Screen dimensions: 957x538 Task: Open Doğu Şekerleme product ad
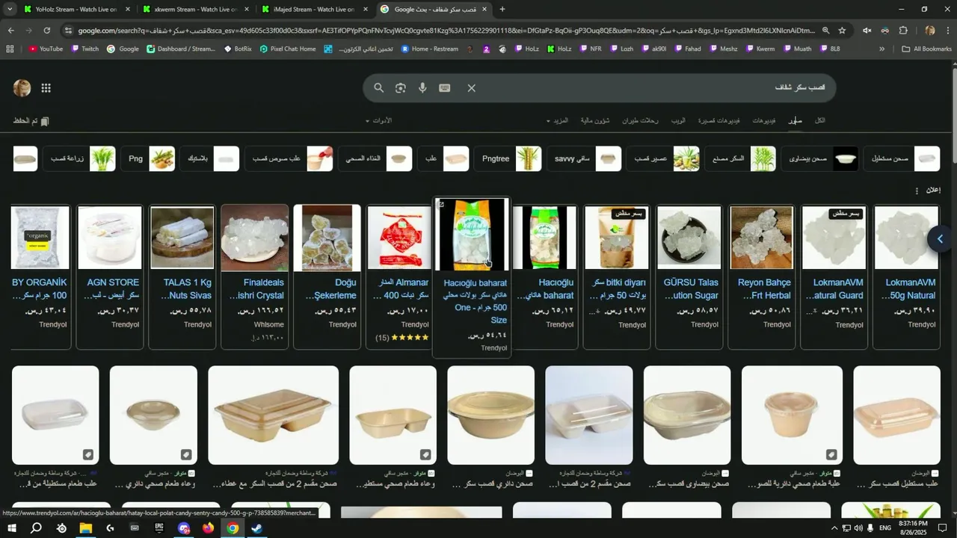click(x=327, y=276)
